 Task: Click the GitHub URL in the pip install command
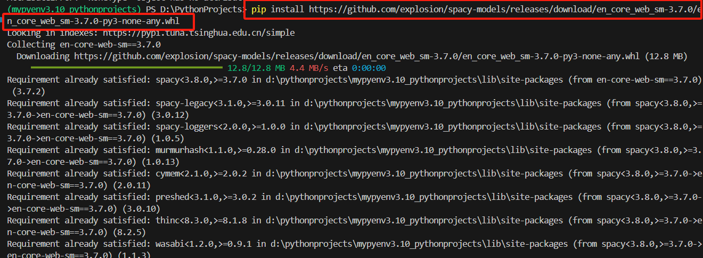pyautogui.click(x=505, y=10)
